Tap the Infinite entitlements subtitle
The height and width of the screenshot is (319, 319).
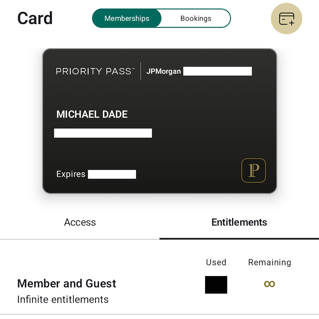point(63,299)
